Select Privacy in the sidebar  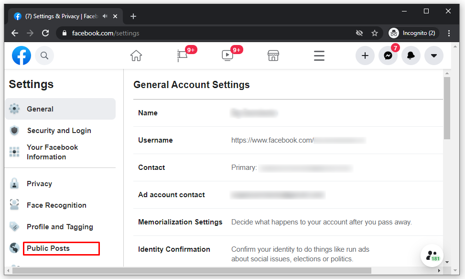[39, 184]
